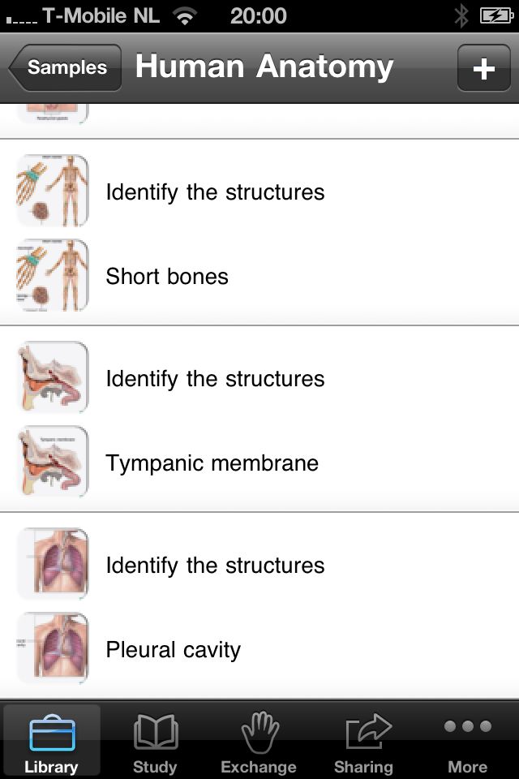The height and width of the screenshot is (779, 519).
Task: Tap the Tympanic membrane ear thumbnail
Action: tap(53, 463)
